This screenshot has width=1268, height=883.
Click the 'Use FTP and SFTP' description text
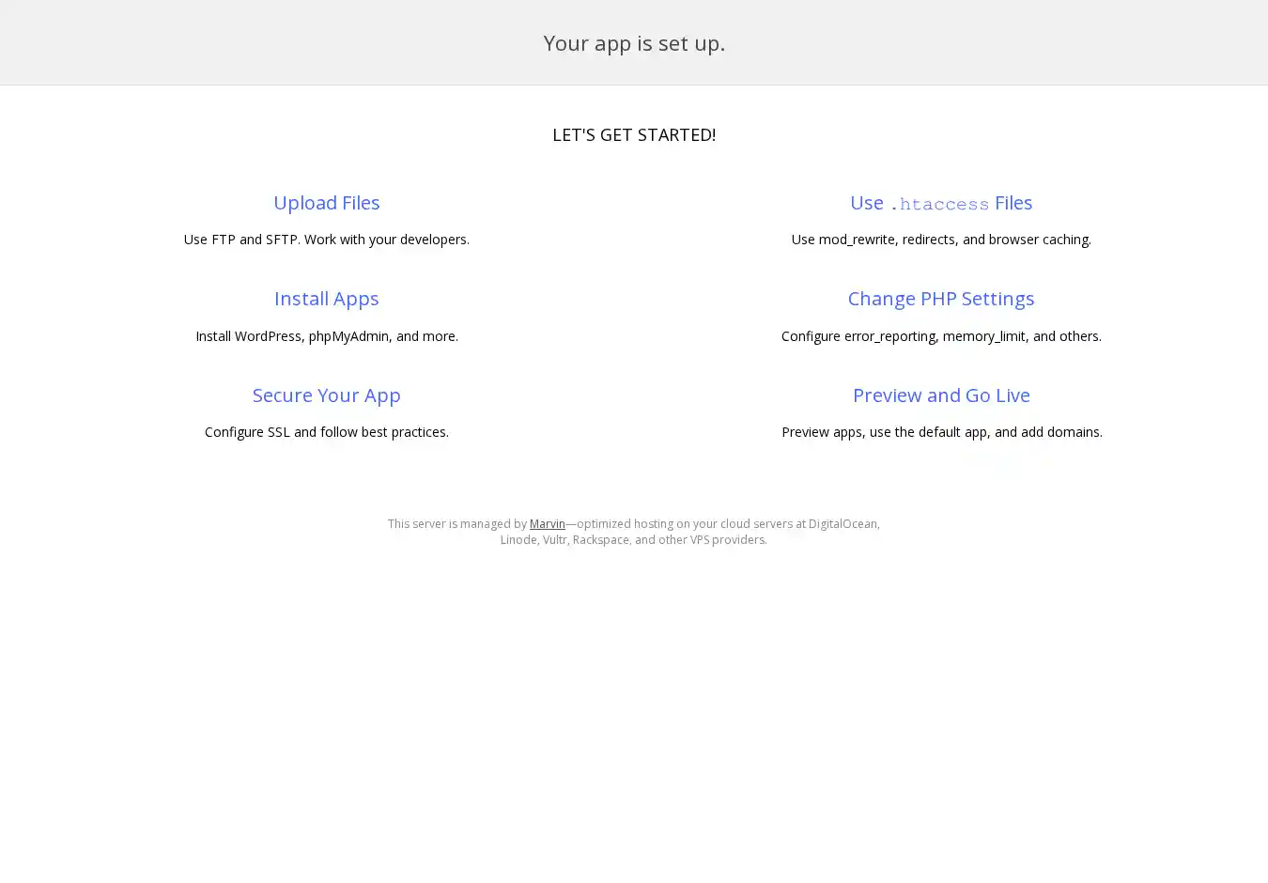point(326,240)
